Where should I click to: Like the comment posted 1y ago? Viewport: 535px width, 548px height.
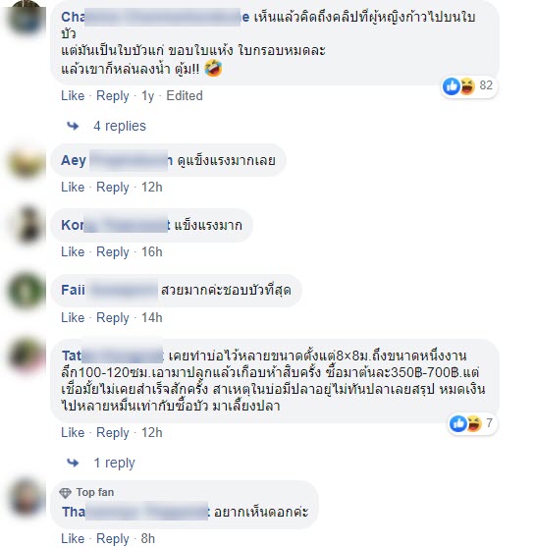point(73,96)
